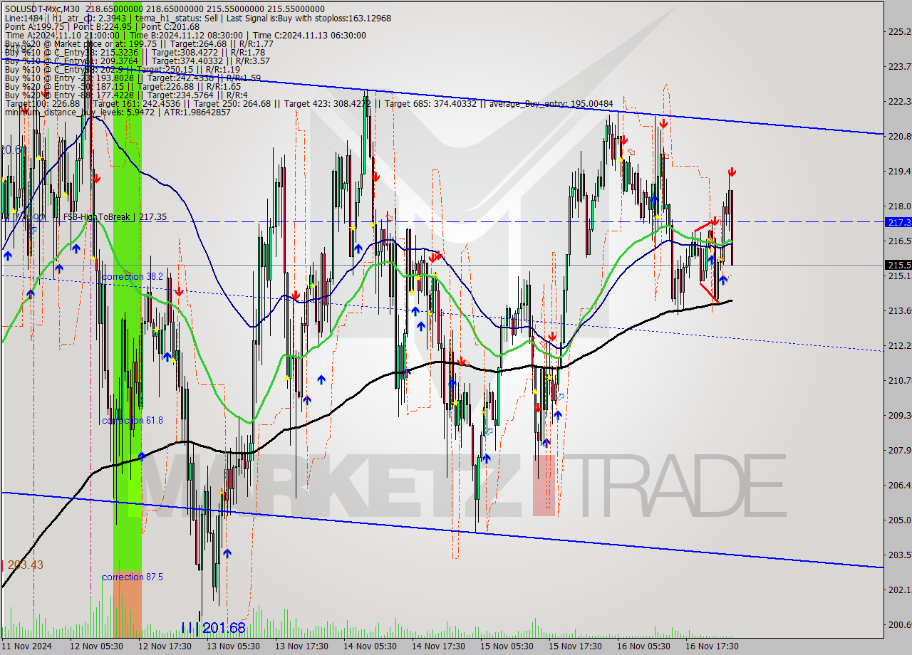Click the '| | | 201.68' low marker label
Viewport: 912px width, 655px height.
coord(212,628)
